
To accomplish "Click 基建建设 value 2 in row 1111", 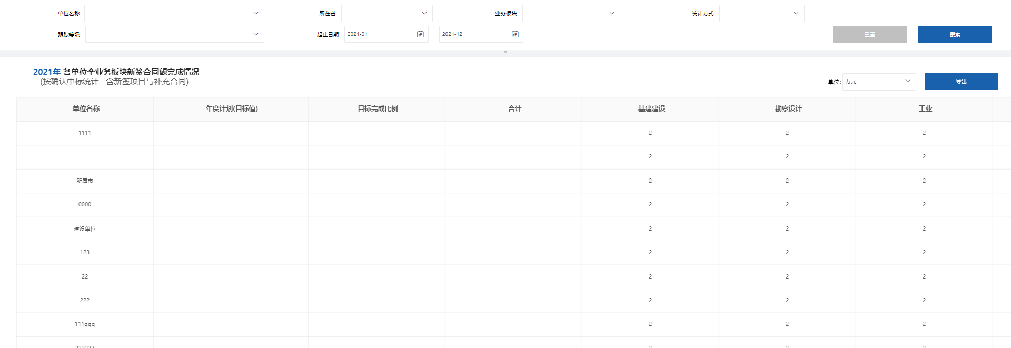I will (650, 133).
